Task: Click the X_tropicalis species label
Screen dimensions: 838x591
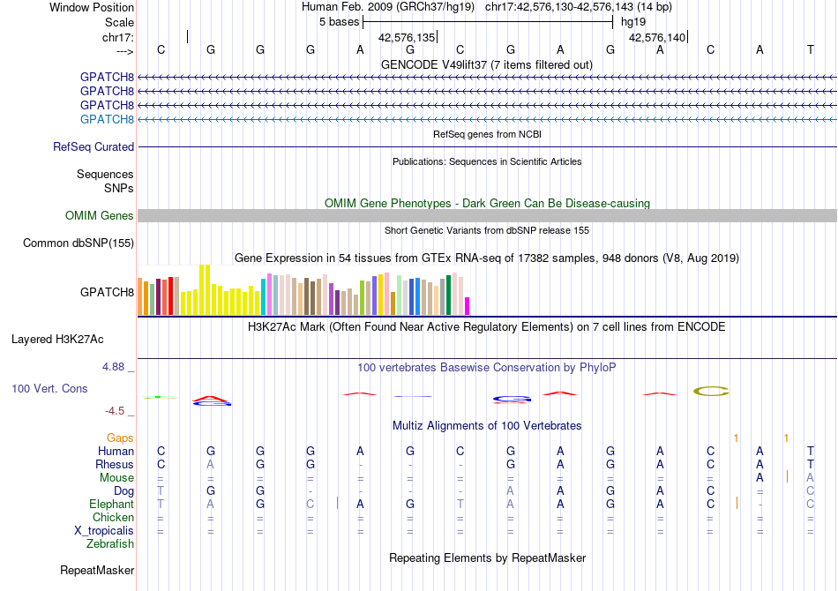Action: pos(104,531)
